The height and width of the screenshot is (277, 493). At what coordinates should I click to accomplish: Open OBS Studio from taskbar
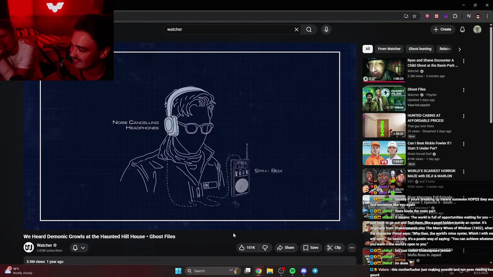[x=281, y=271]
